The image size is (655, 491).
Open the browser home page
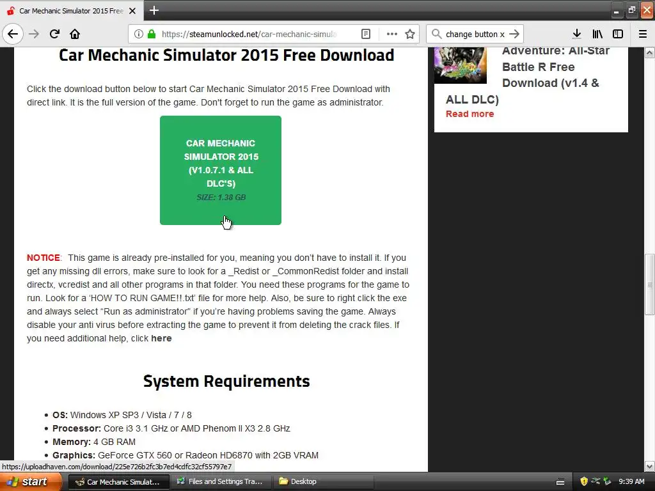[75, 34]
